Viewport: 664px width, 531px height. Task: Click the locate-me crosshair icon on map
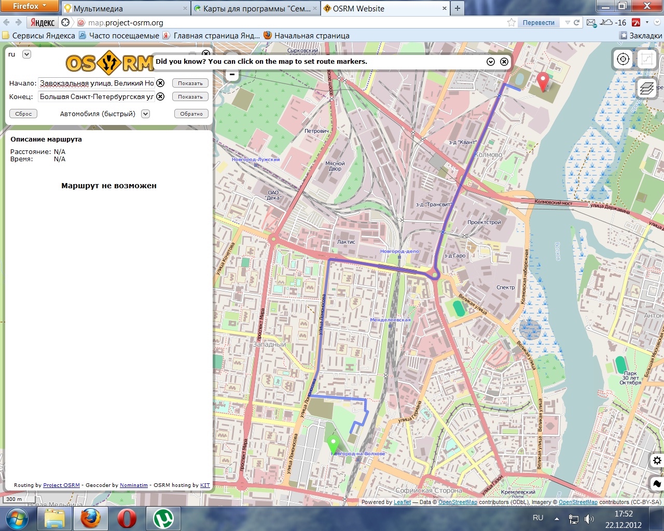[623, 59]
